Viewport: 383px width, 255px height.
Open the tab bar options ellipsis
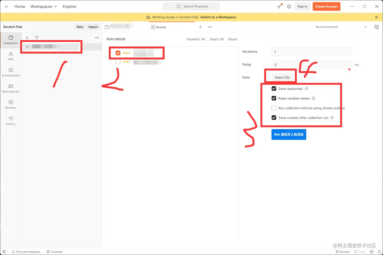(210, 27)
